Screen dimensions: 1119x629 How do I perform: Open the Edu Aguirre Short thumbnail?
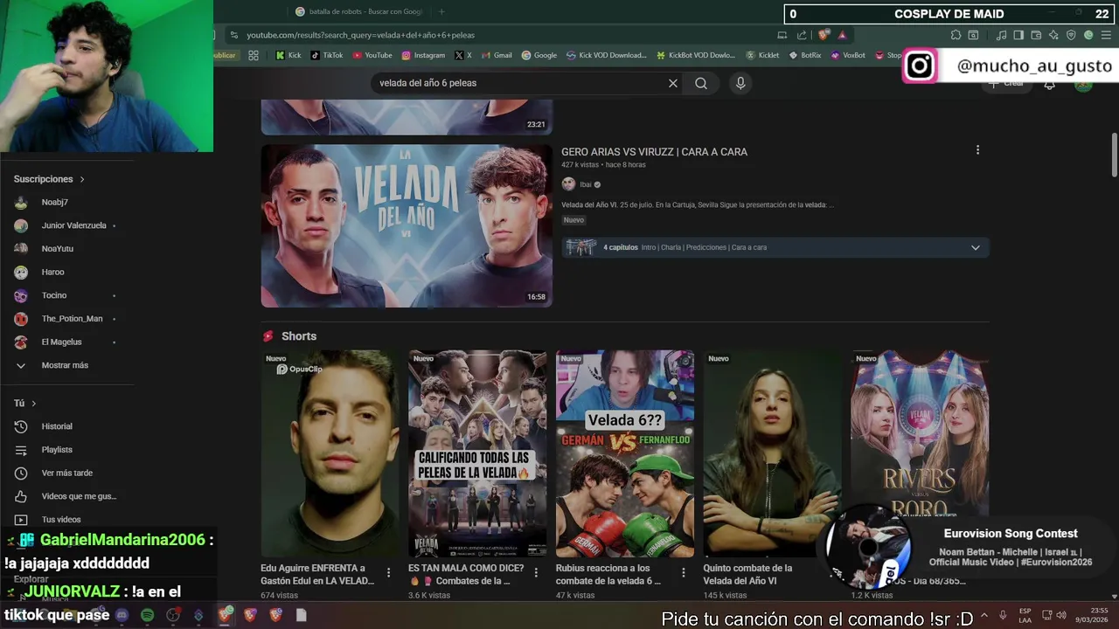(330, 453)
